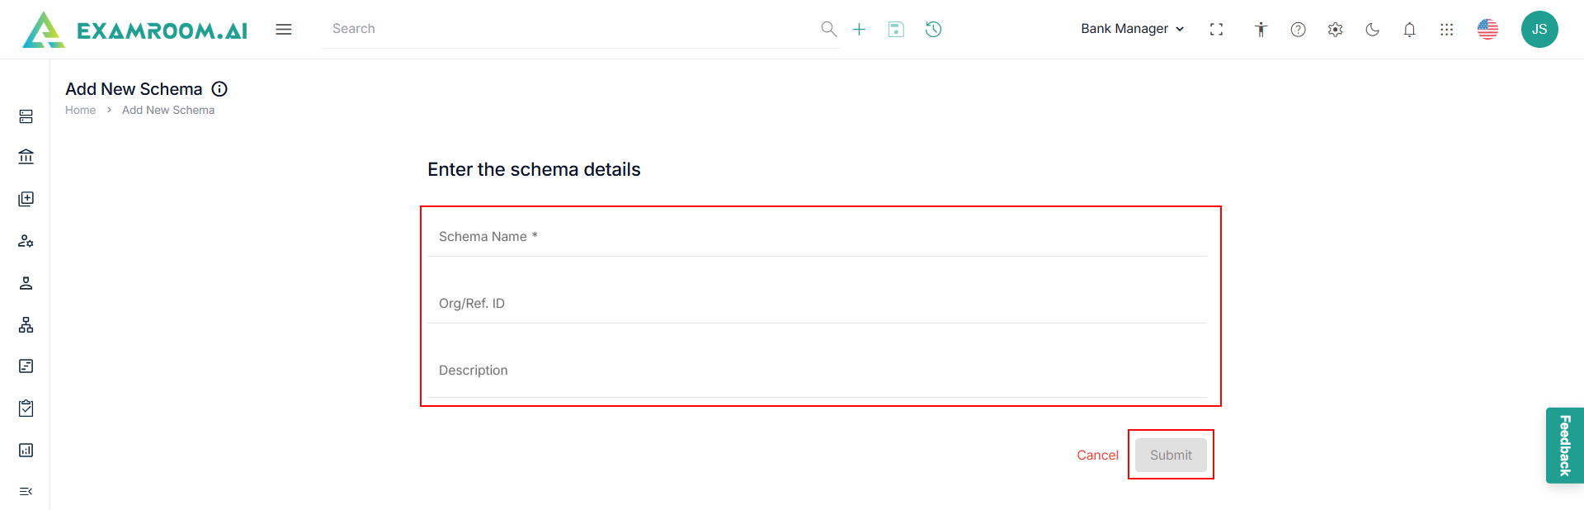This screenshot has height=510, width=1584.
Task: Open the Feedback side tab
Action: 1564,446
